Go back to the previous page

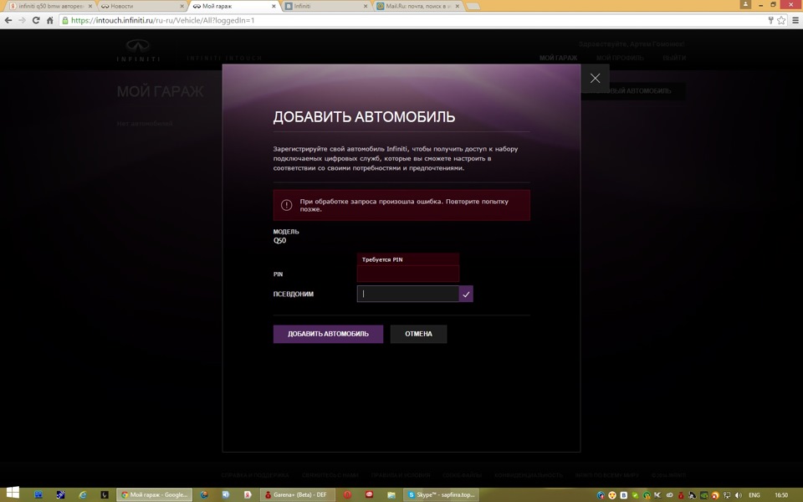tap(8, 20)
